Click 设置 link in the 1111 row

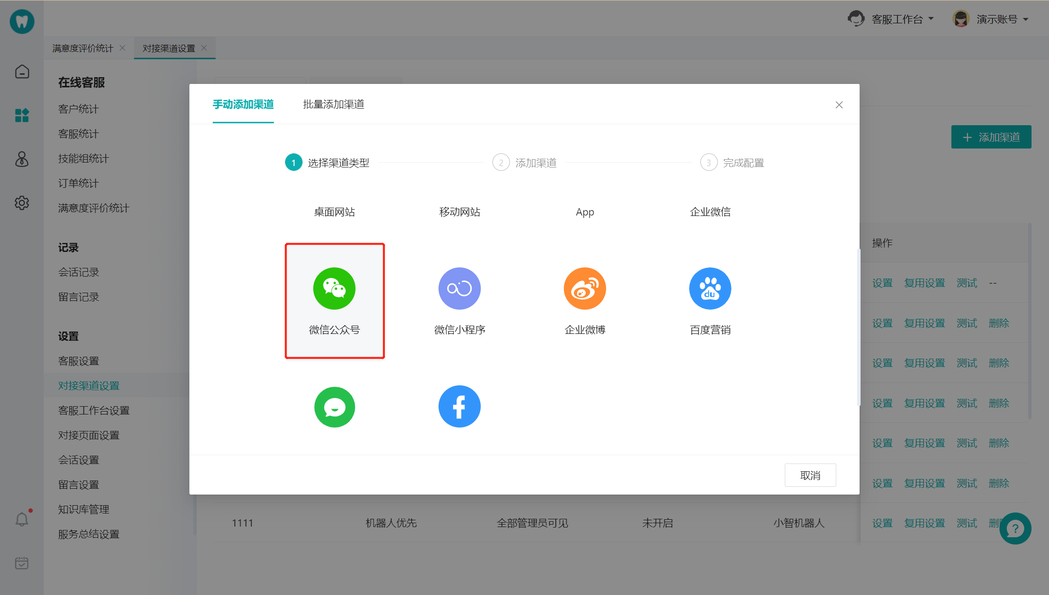click(x=882, y=523)
